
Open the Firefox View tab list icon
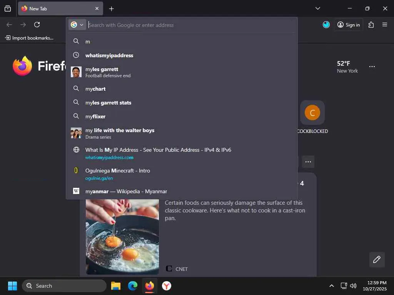(8, 8)
